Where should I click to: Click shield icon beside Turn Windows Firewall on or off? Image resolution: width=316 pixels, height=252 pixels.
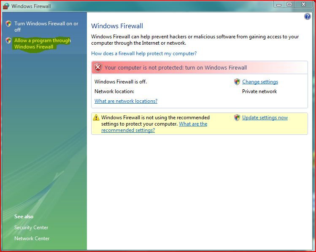click(x=8, y=24)
